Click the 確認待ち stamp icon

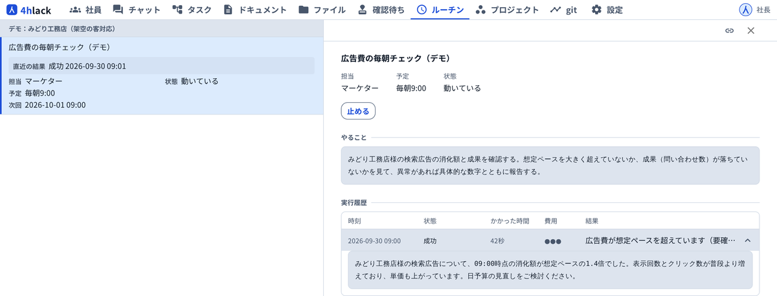click(x=362, y=10)
